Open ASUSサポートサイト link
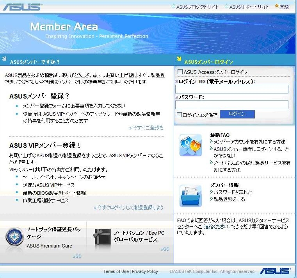This screenshot has height=278, width=297. pos(249,7)
